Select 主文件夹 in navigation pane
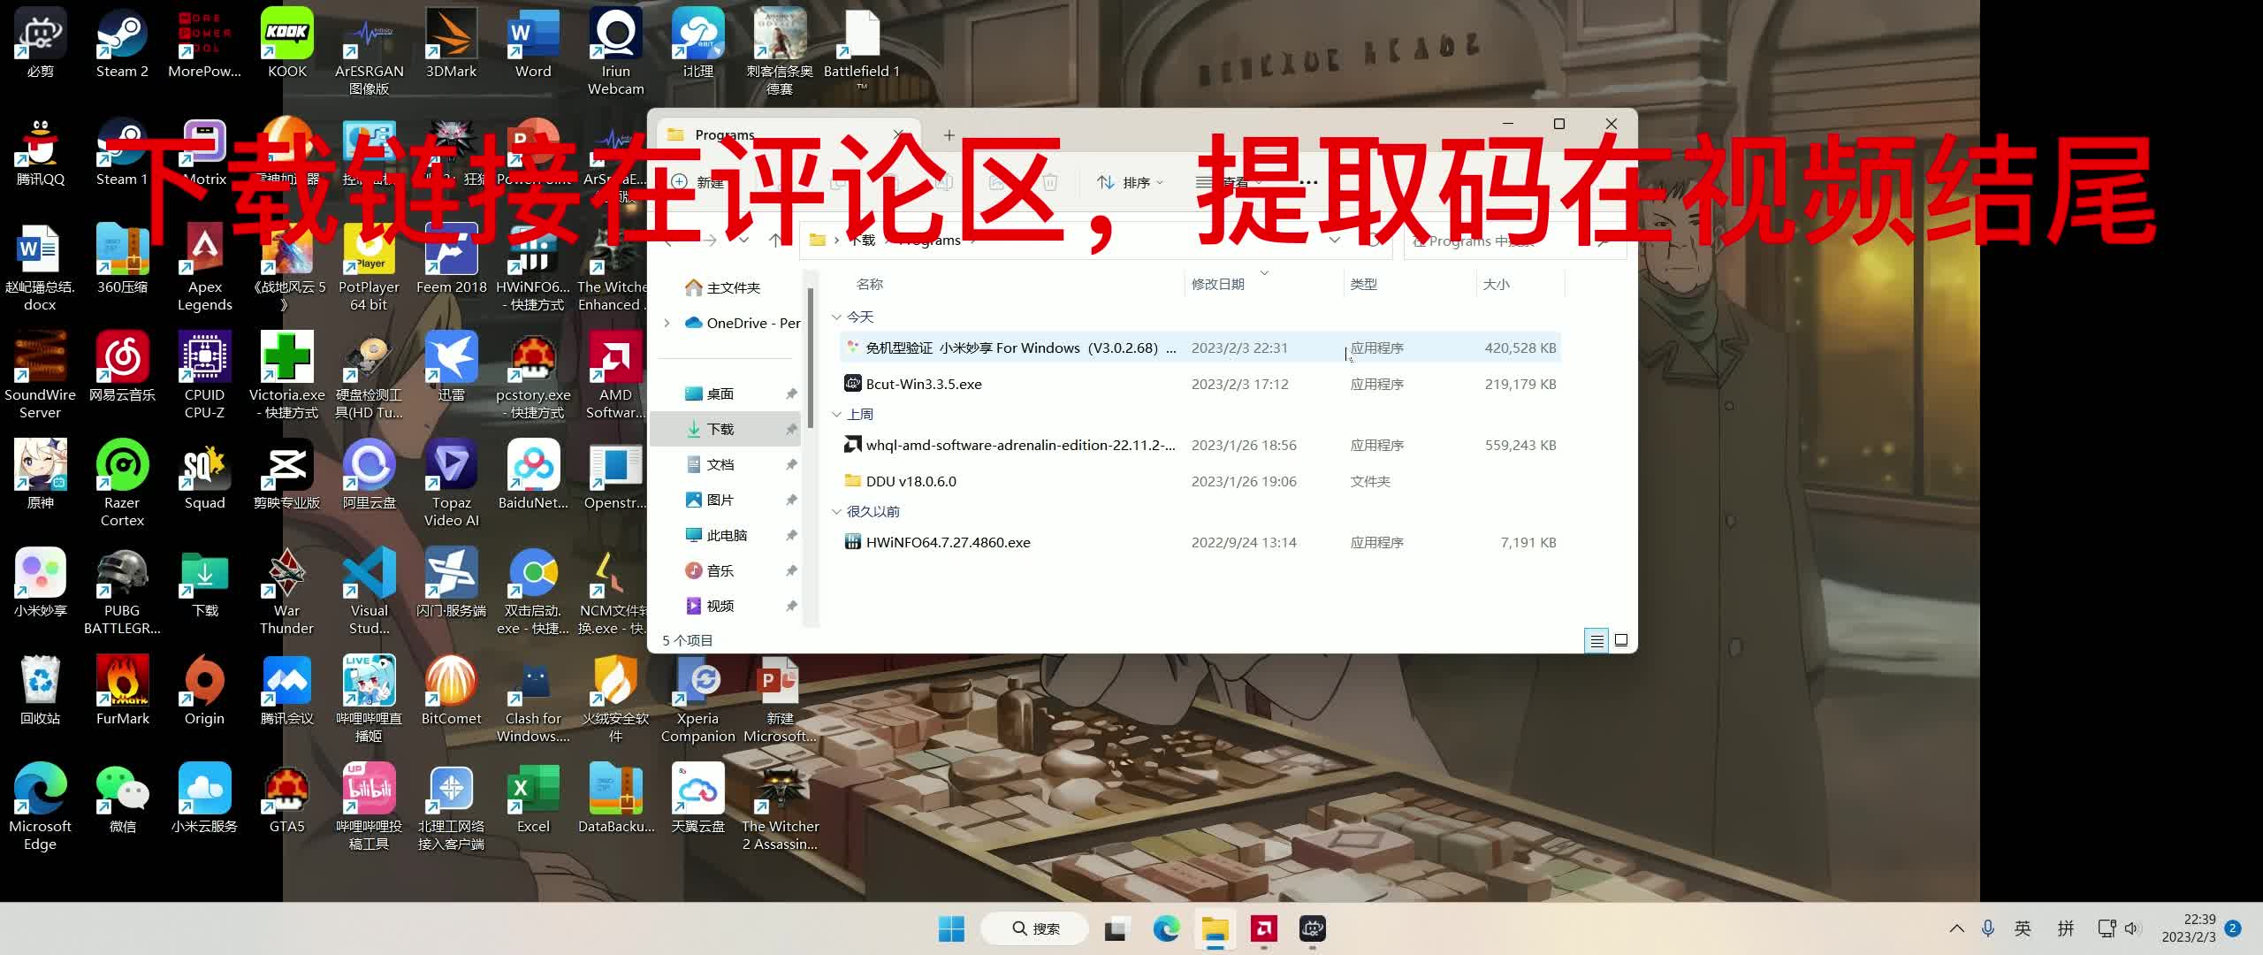 click(723, 287)
